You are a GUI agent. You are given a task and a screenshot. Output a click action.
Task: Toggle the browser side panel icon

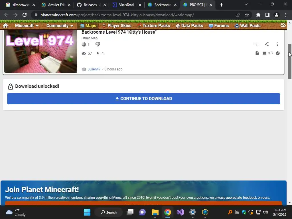tap(267, 15)
